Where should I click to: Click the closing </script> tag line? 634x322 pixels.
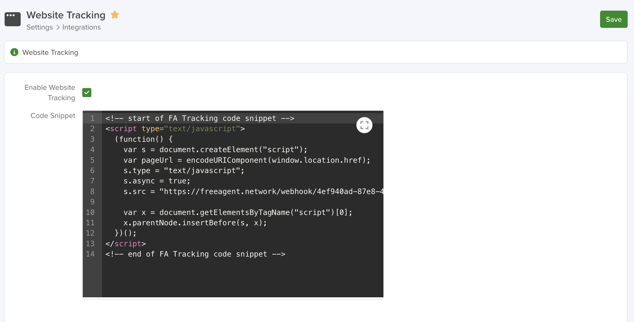coord(126,244)
